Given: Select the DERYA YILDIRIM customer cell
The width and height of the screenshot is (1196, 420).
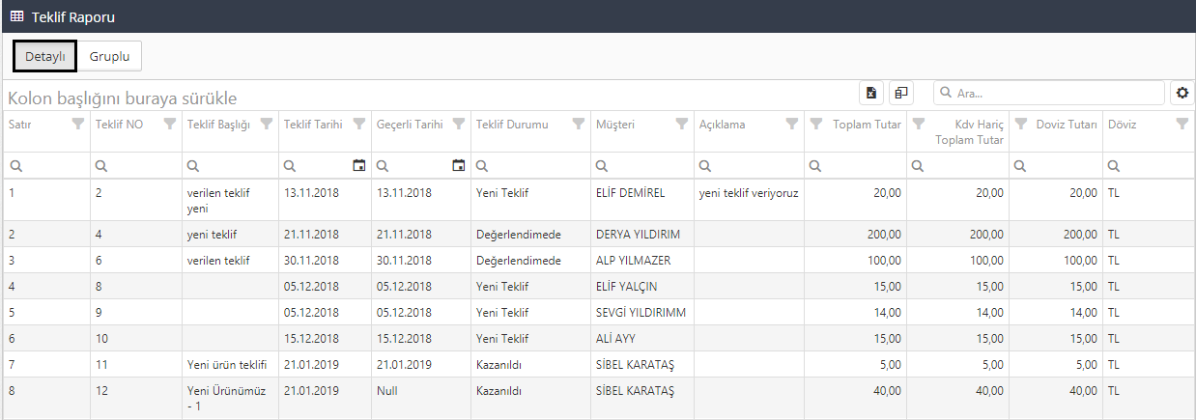Looking at the screenshot, I should pos(642,234).
